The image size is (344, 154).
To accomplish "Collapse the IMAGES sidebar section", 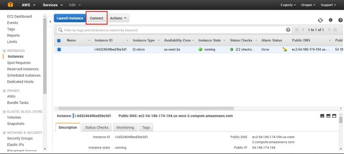I will (4, 91).
